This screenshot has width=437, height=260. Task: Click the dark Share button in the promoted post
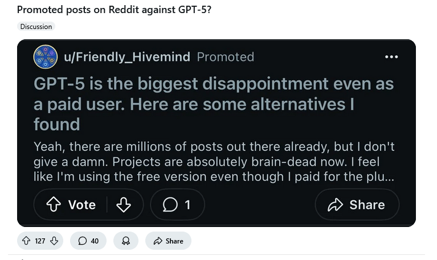[357, 205]
